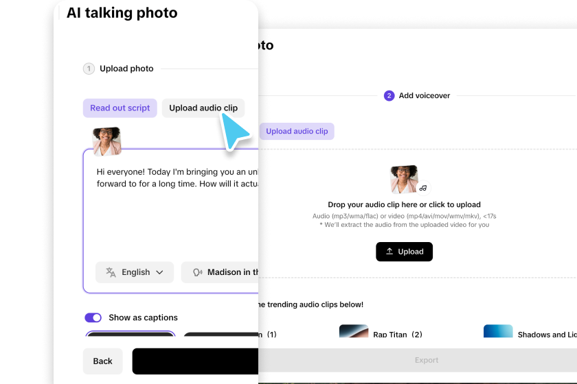The height and width of the screenshot is (384, 577).
Task: Turn off the Show as captions toggle
Action: pos(93,317)
